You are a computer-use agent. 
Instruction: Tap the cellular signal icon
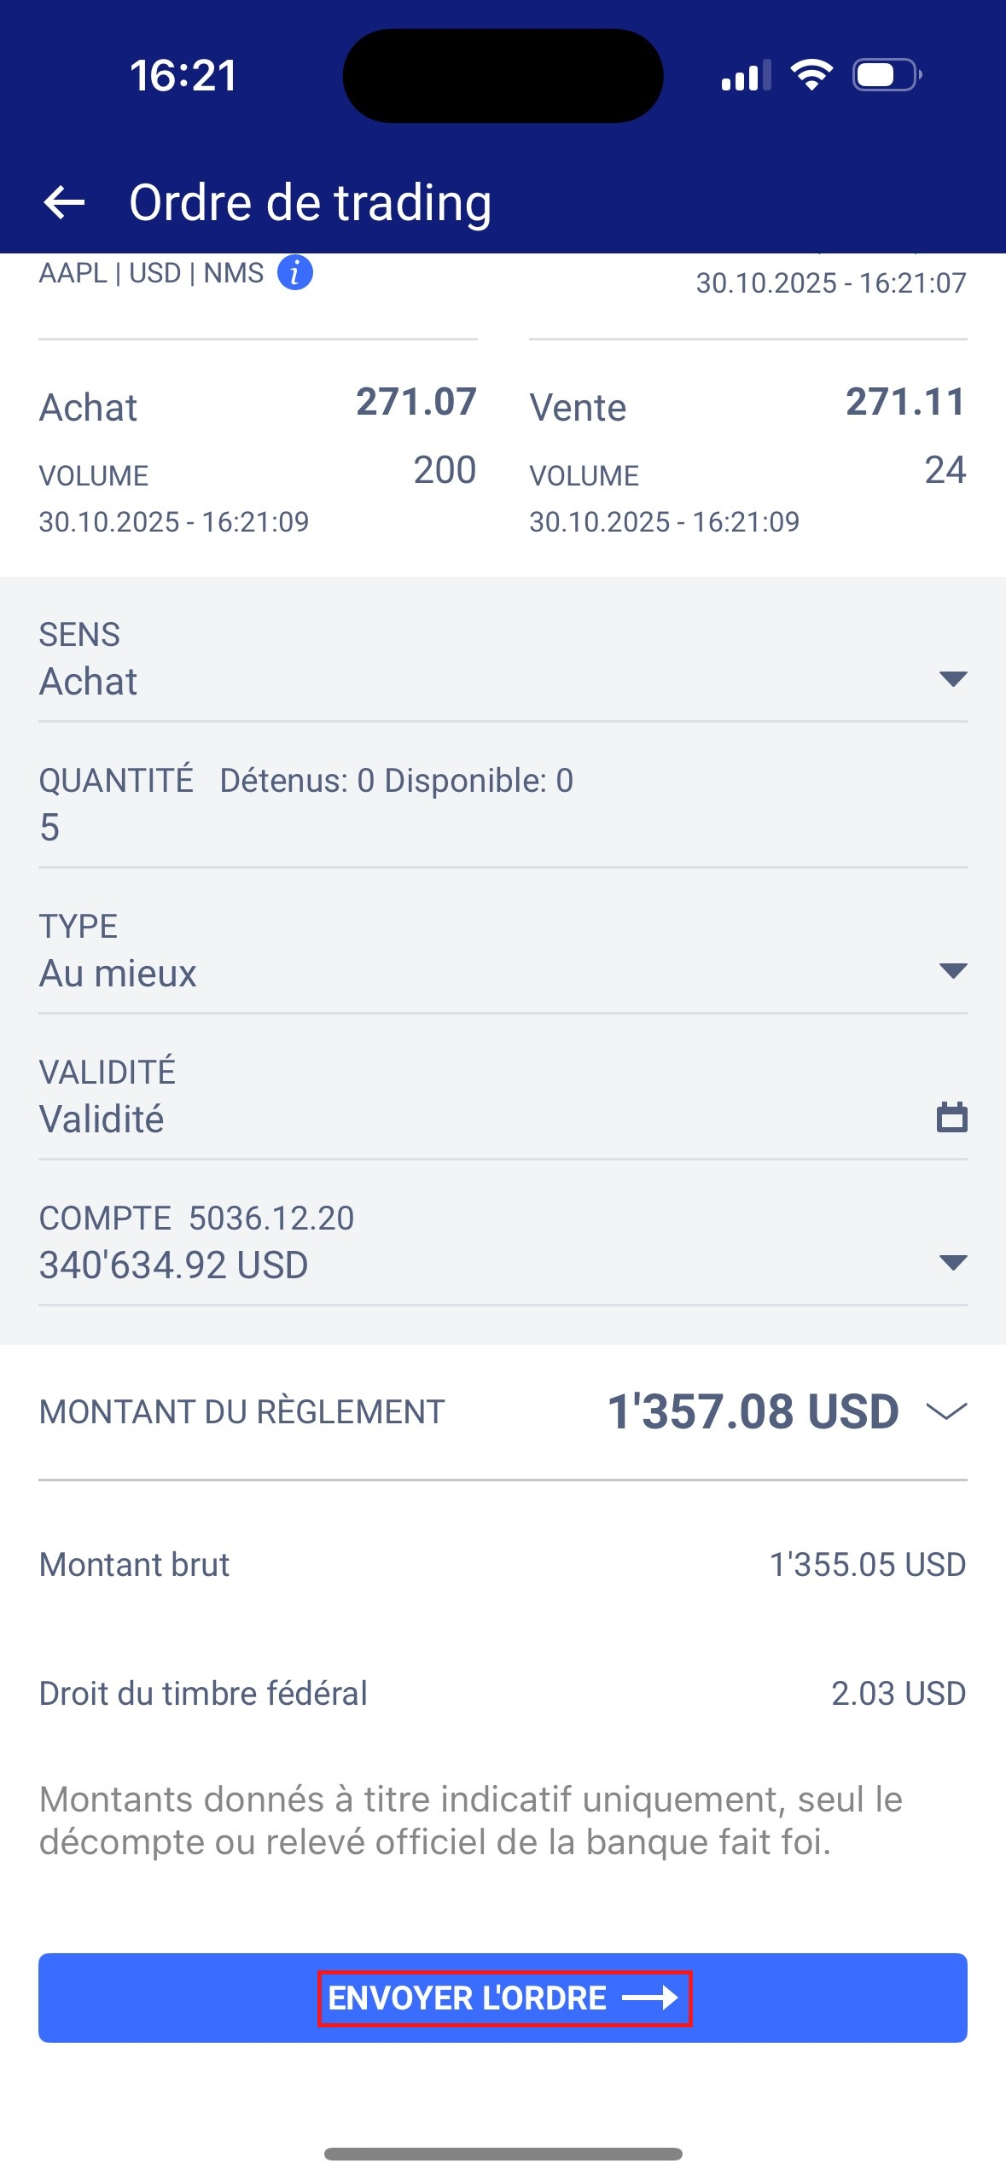pos(746,76)
